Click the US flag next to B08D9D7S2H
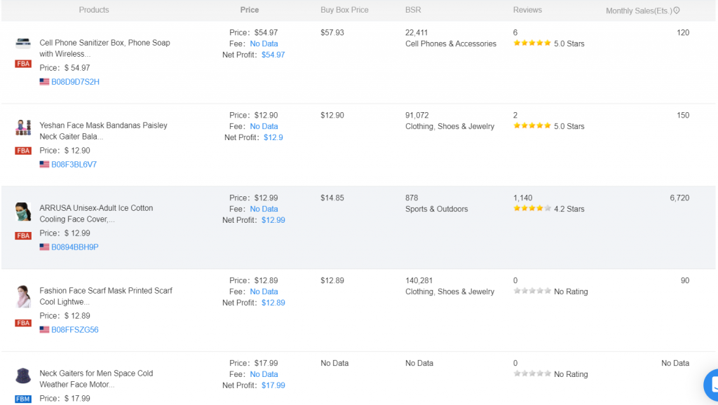 (46, 81)
